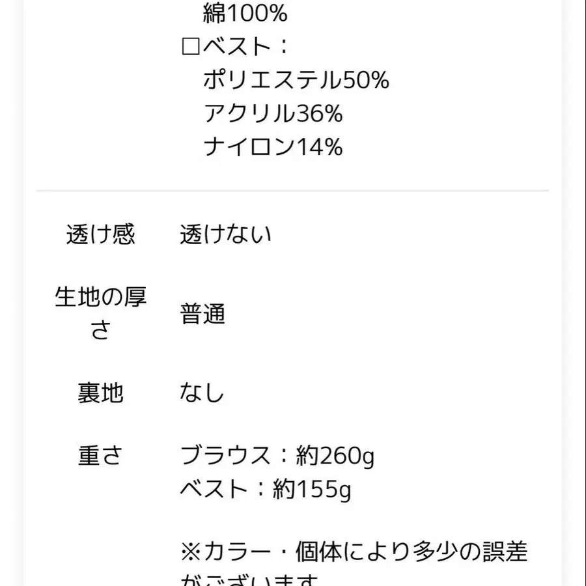586x586 pixels.
Task: Click the なし lining value
Action: pyautogui.click(x=202, y=393)
